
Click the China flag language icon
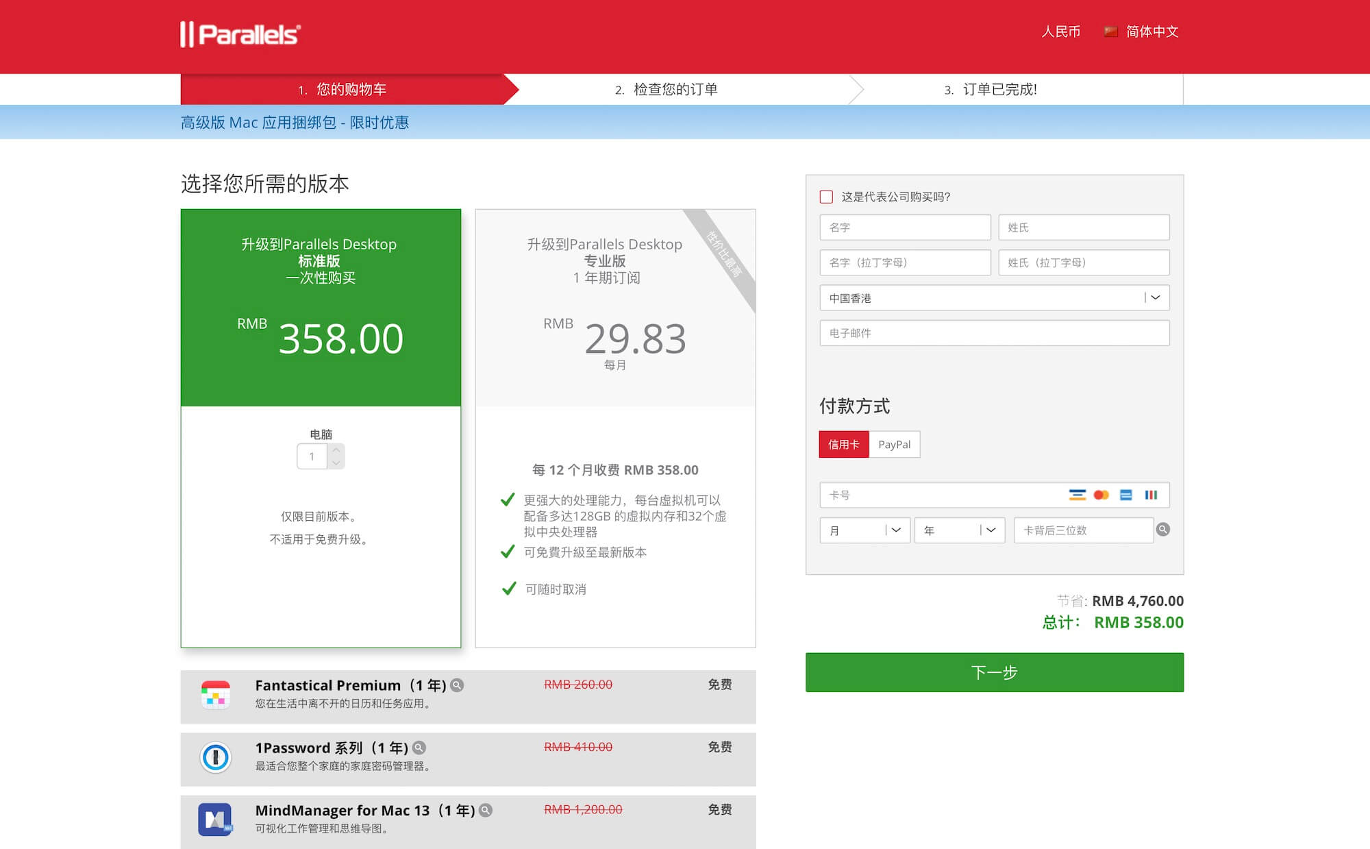1110,32
